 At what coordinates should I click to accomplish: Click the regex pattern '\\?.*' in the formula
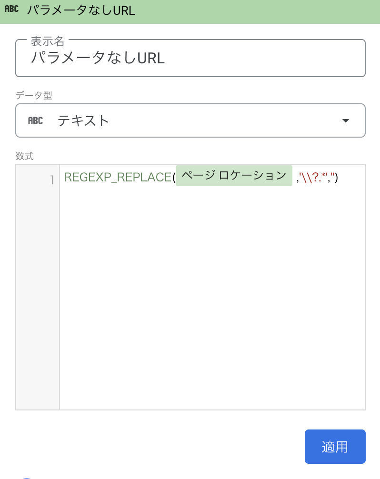(x=313, y=177)
